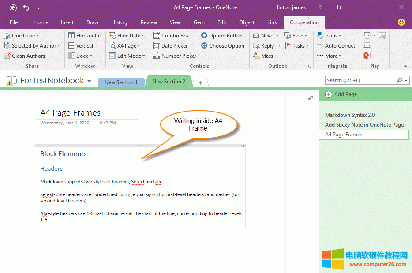Click in the Search (Ctrl+E) box

point(360,80)
